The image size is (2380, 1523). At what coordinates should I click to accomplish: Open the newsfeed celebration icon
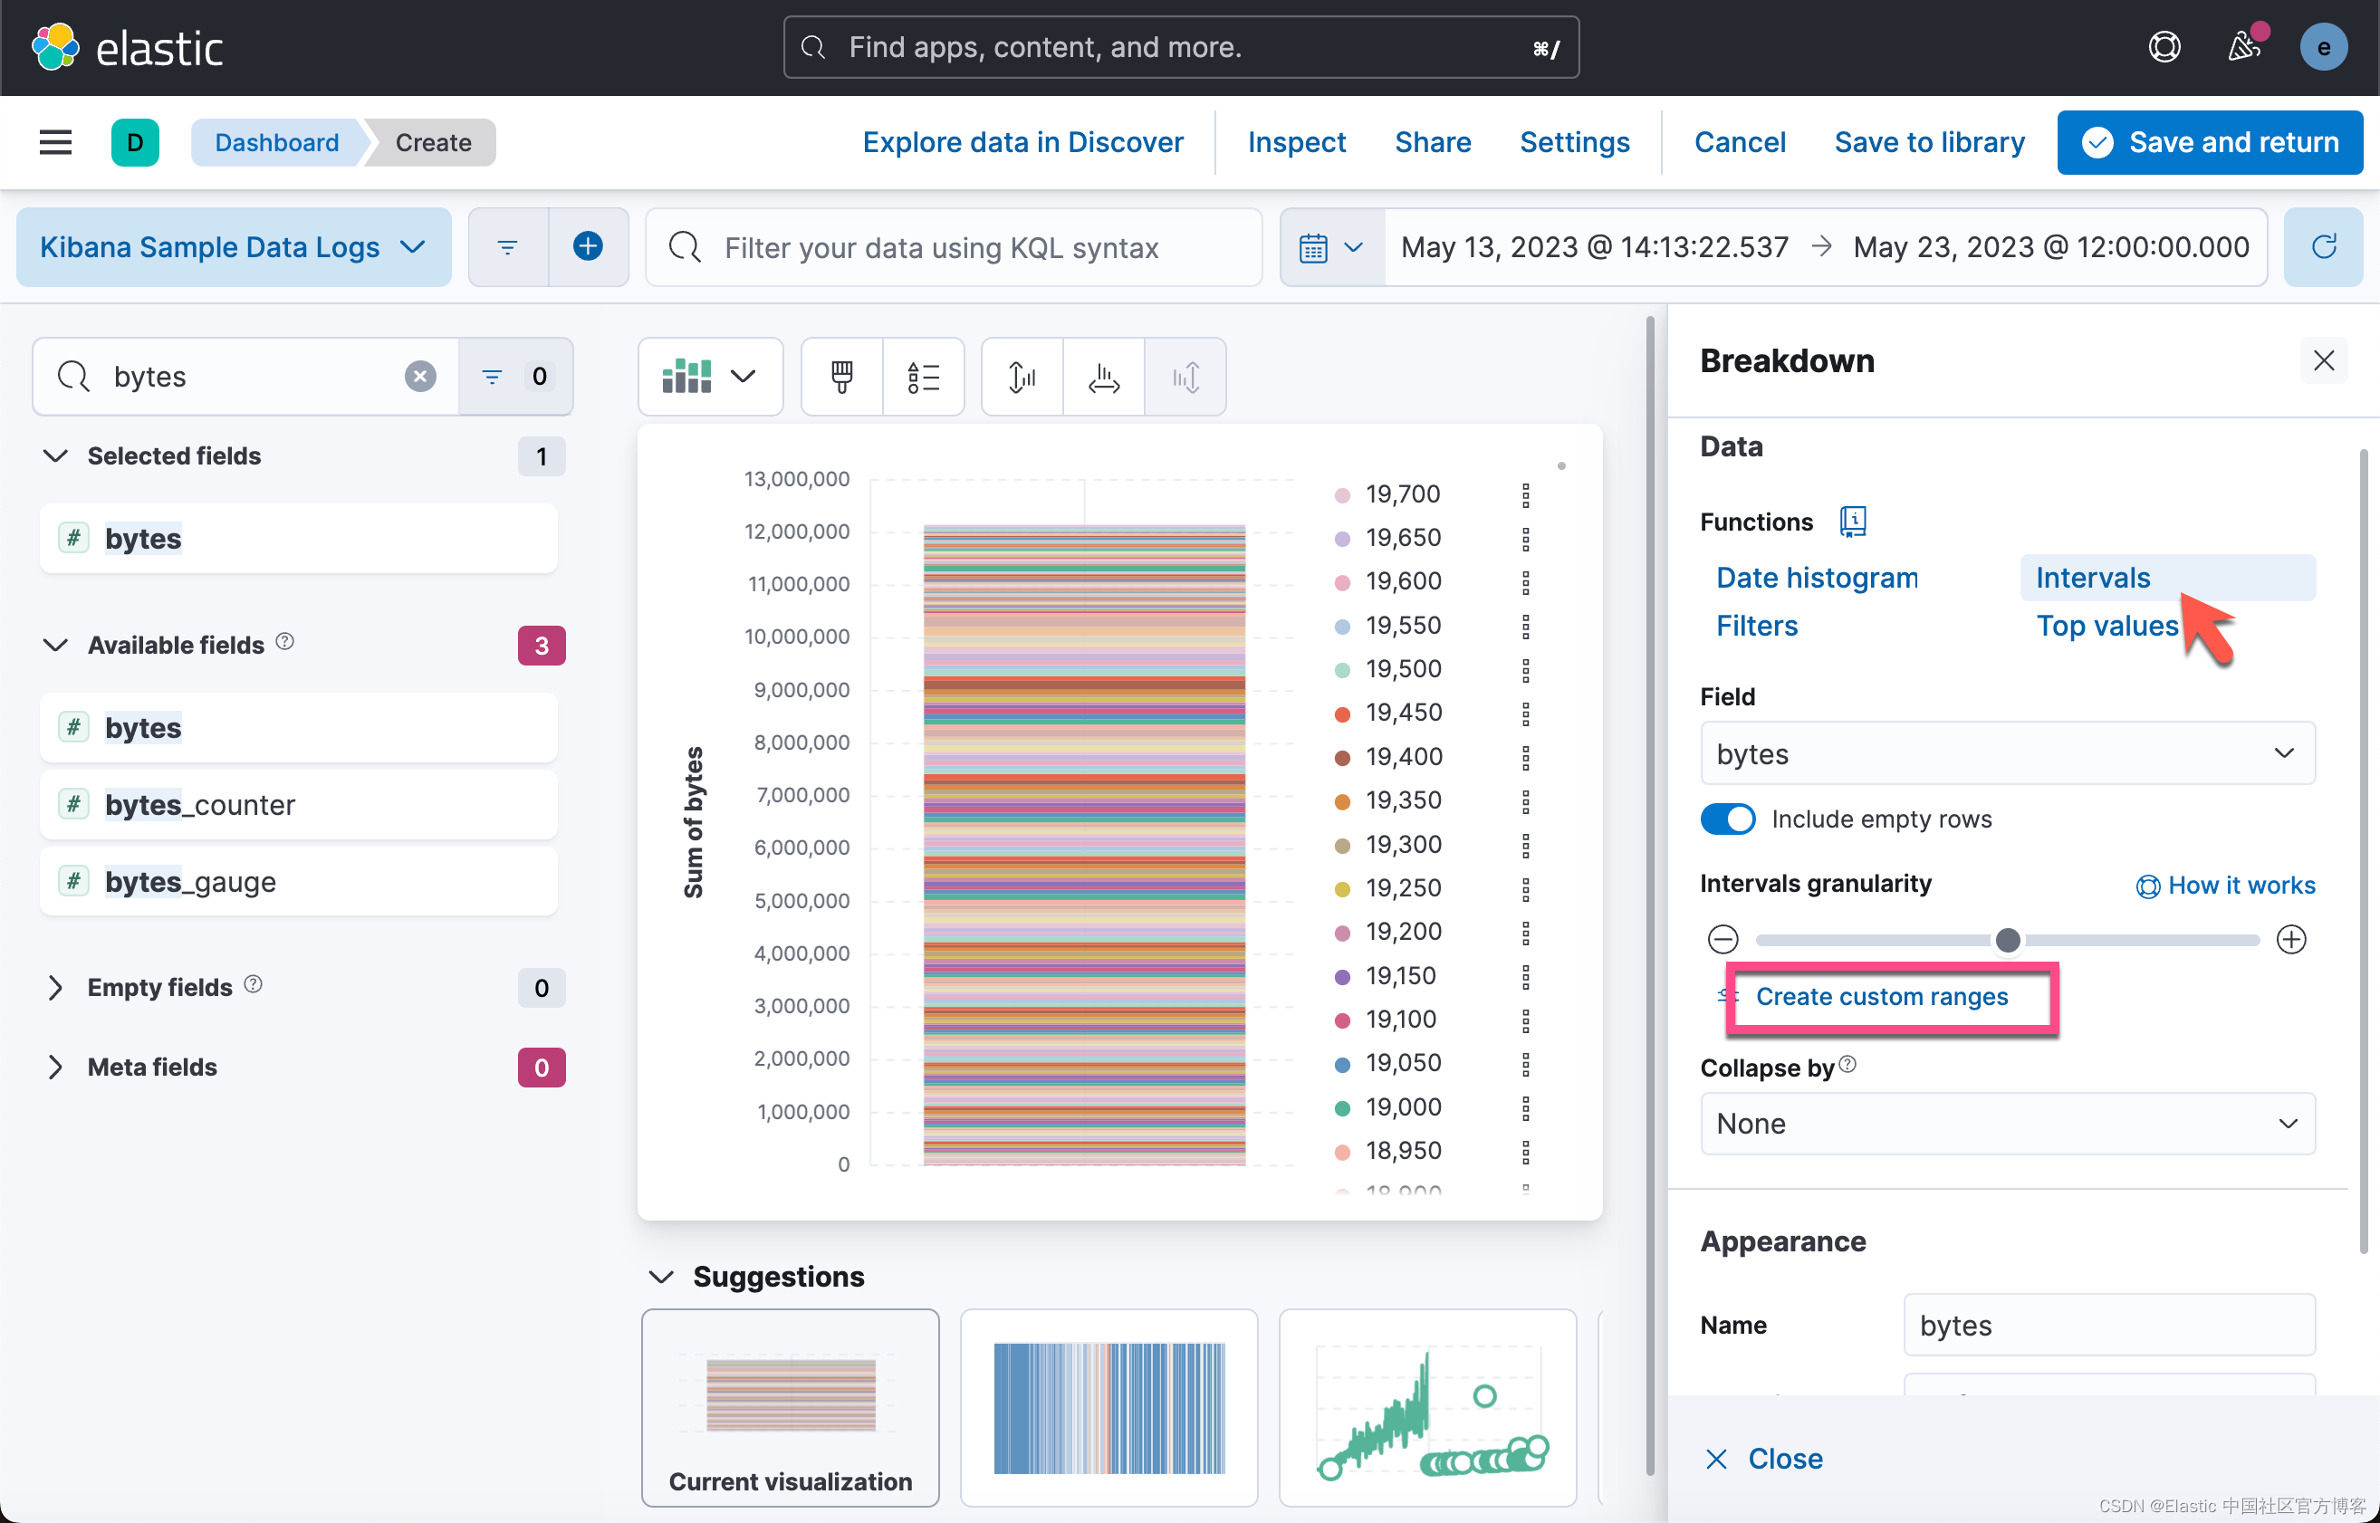coord(2243,47)
